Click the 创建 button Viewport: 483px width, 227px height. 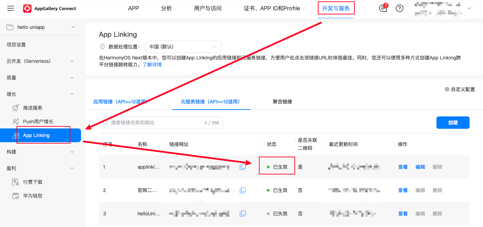pos(453,123)
